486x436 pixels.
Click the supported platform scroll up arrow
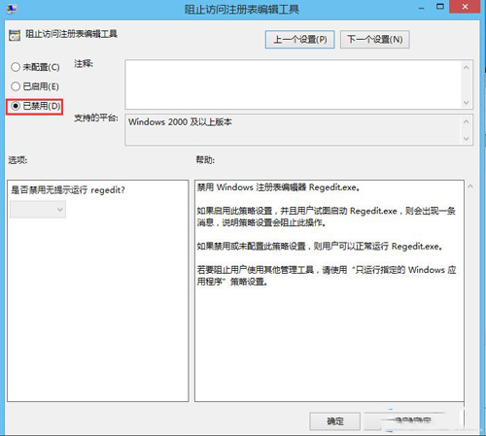point(466,121)
